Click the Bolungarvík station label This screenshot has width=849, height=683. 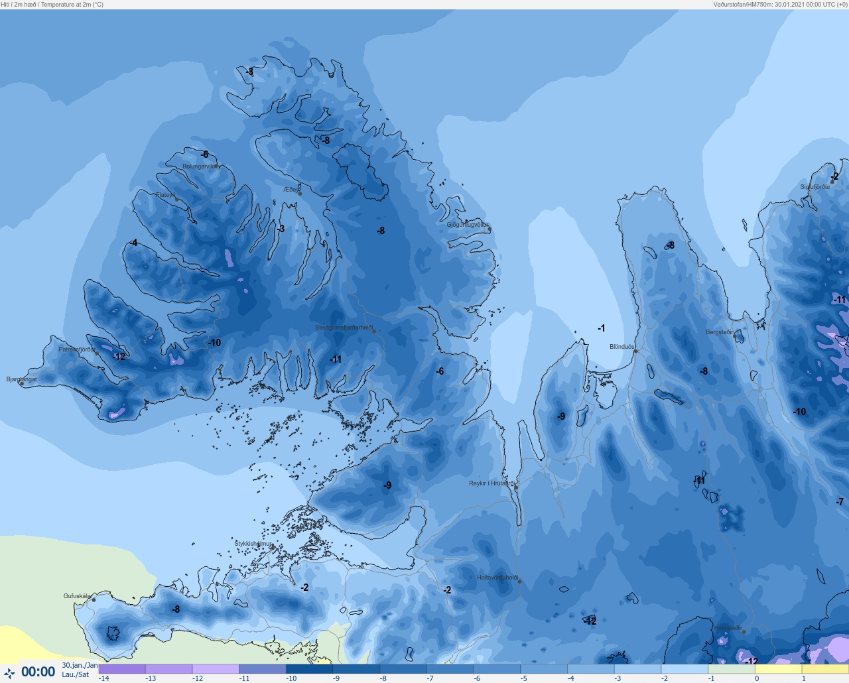coord(198,166)
